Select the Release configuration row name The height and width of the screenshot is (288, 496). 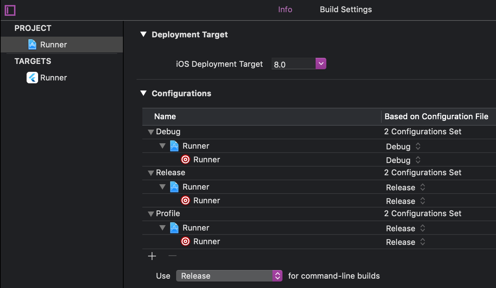(x=170, y=173)
